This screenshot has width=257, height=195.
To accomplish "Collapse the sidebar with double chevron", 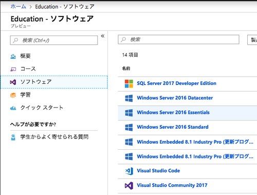I will [x=103, y=36].
